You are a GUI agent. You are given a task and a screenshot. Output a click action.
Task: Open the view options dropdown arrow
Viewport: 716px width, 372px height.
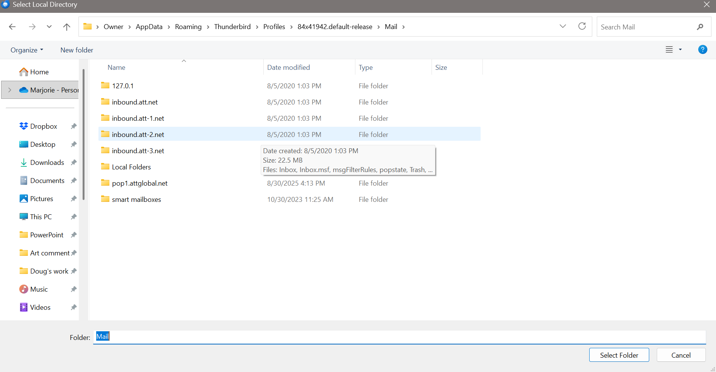click(x=681, y=50)
